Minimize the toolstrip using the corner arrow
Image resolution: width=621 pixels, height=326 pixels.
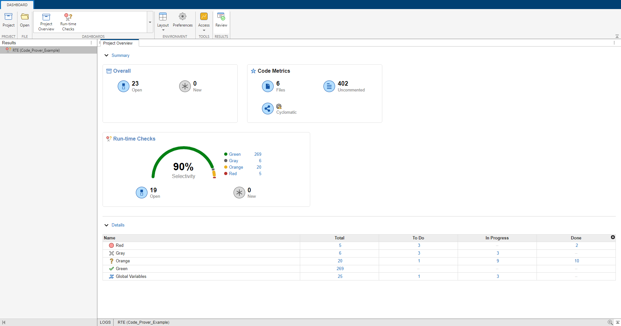tap(617, 36)
